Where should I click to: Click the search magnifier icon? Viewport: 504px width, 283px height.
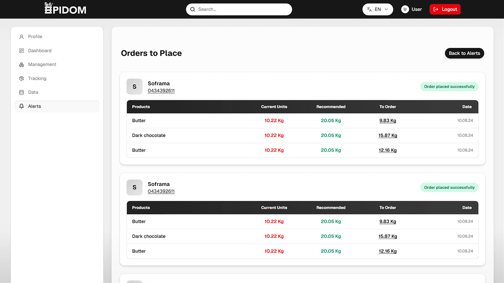coord(193,9)
